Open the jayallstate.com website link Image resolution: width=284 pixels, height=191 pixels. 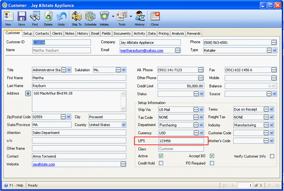pos(44,164)
